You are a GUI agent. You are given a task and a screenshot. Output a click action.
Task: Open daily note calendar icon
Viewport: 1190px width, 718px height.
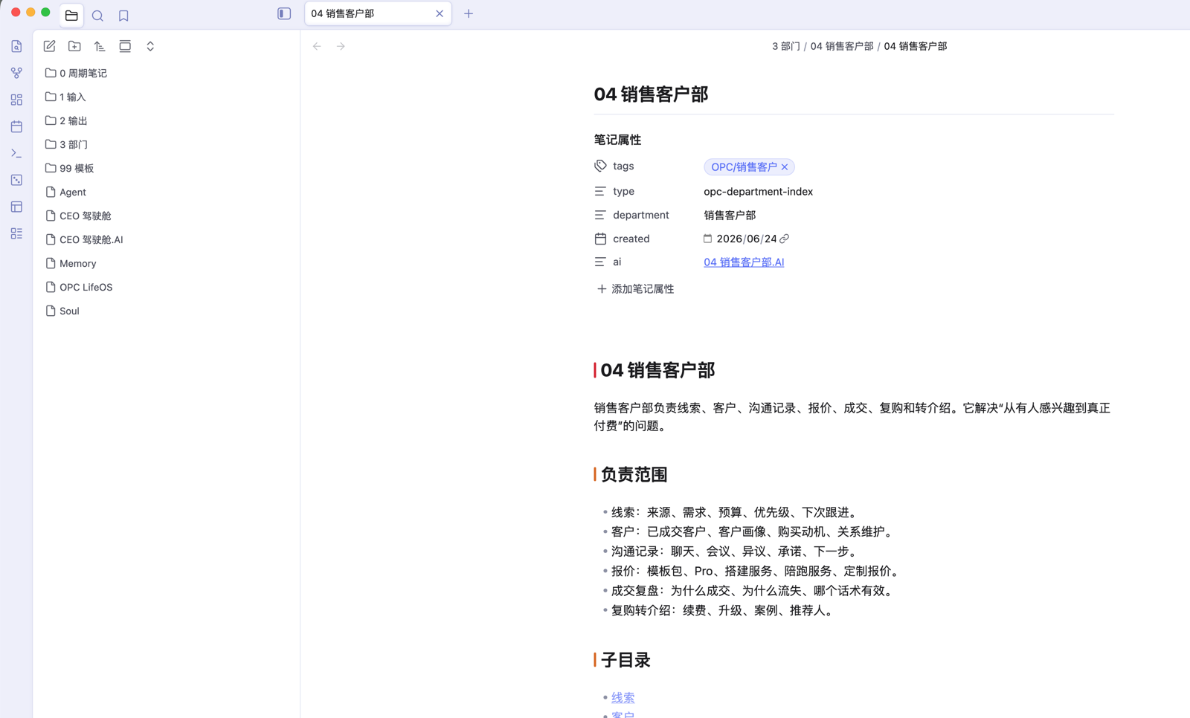(x=16, y=126)
